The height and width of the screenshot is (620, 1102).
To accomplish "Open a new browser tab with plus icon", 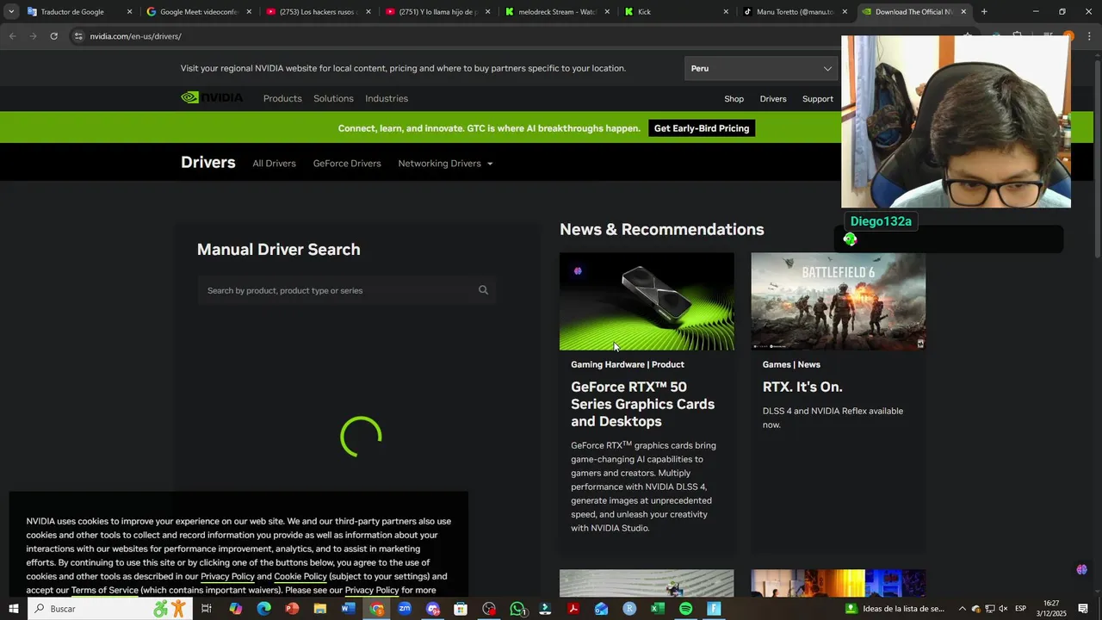I will [984, 12].
